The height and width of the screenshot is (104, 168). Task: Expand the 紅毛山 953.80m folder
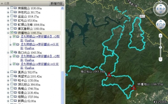(8, 21)
